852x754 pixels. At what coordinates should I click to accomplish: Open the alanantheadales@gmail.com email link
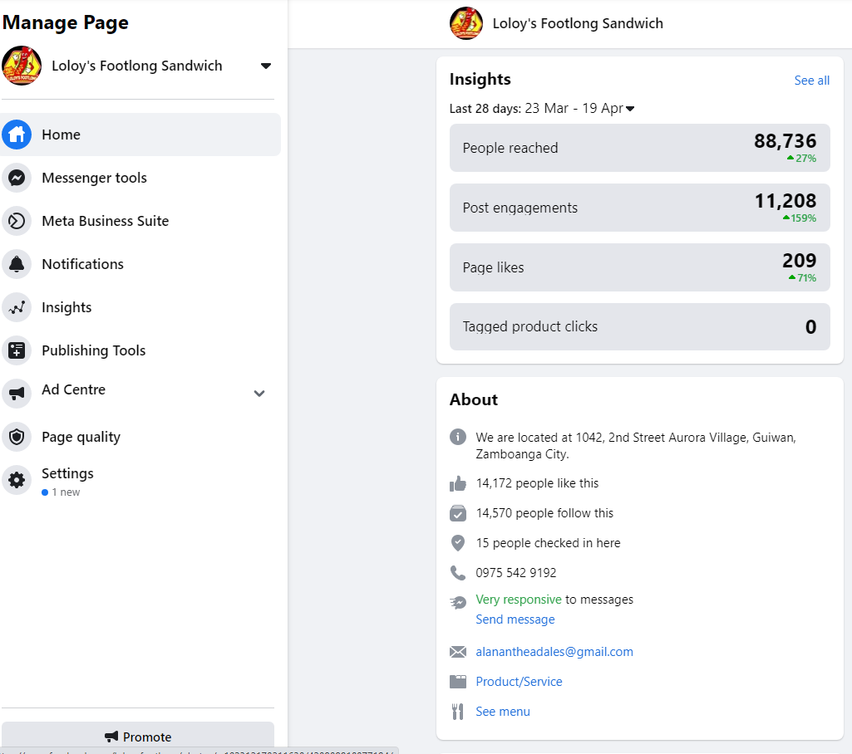tap(554, 652)
